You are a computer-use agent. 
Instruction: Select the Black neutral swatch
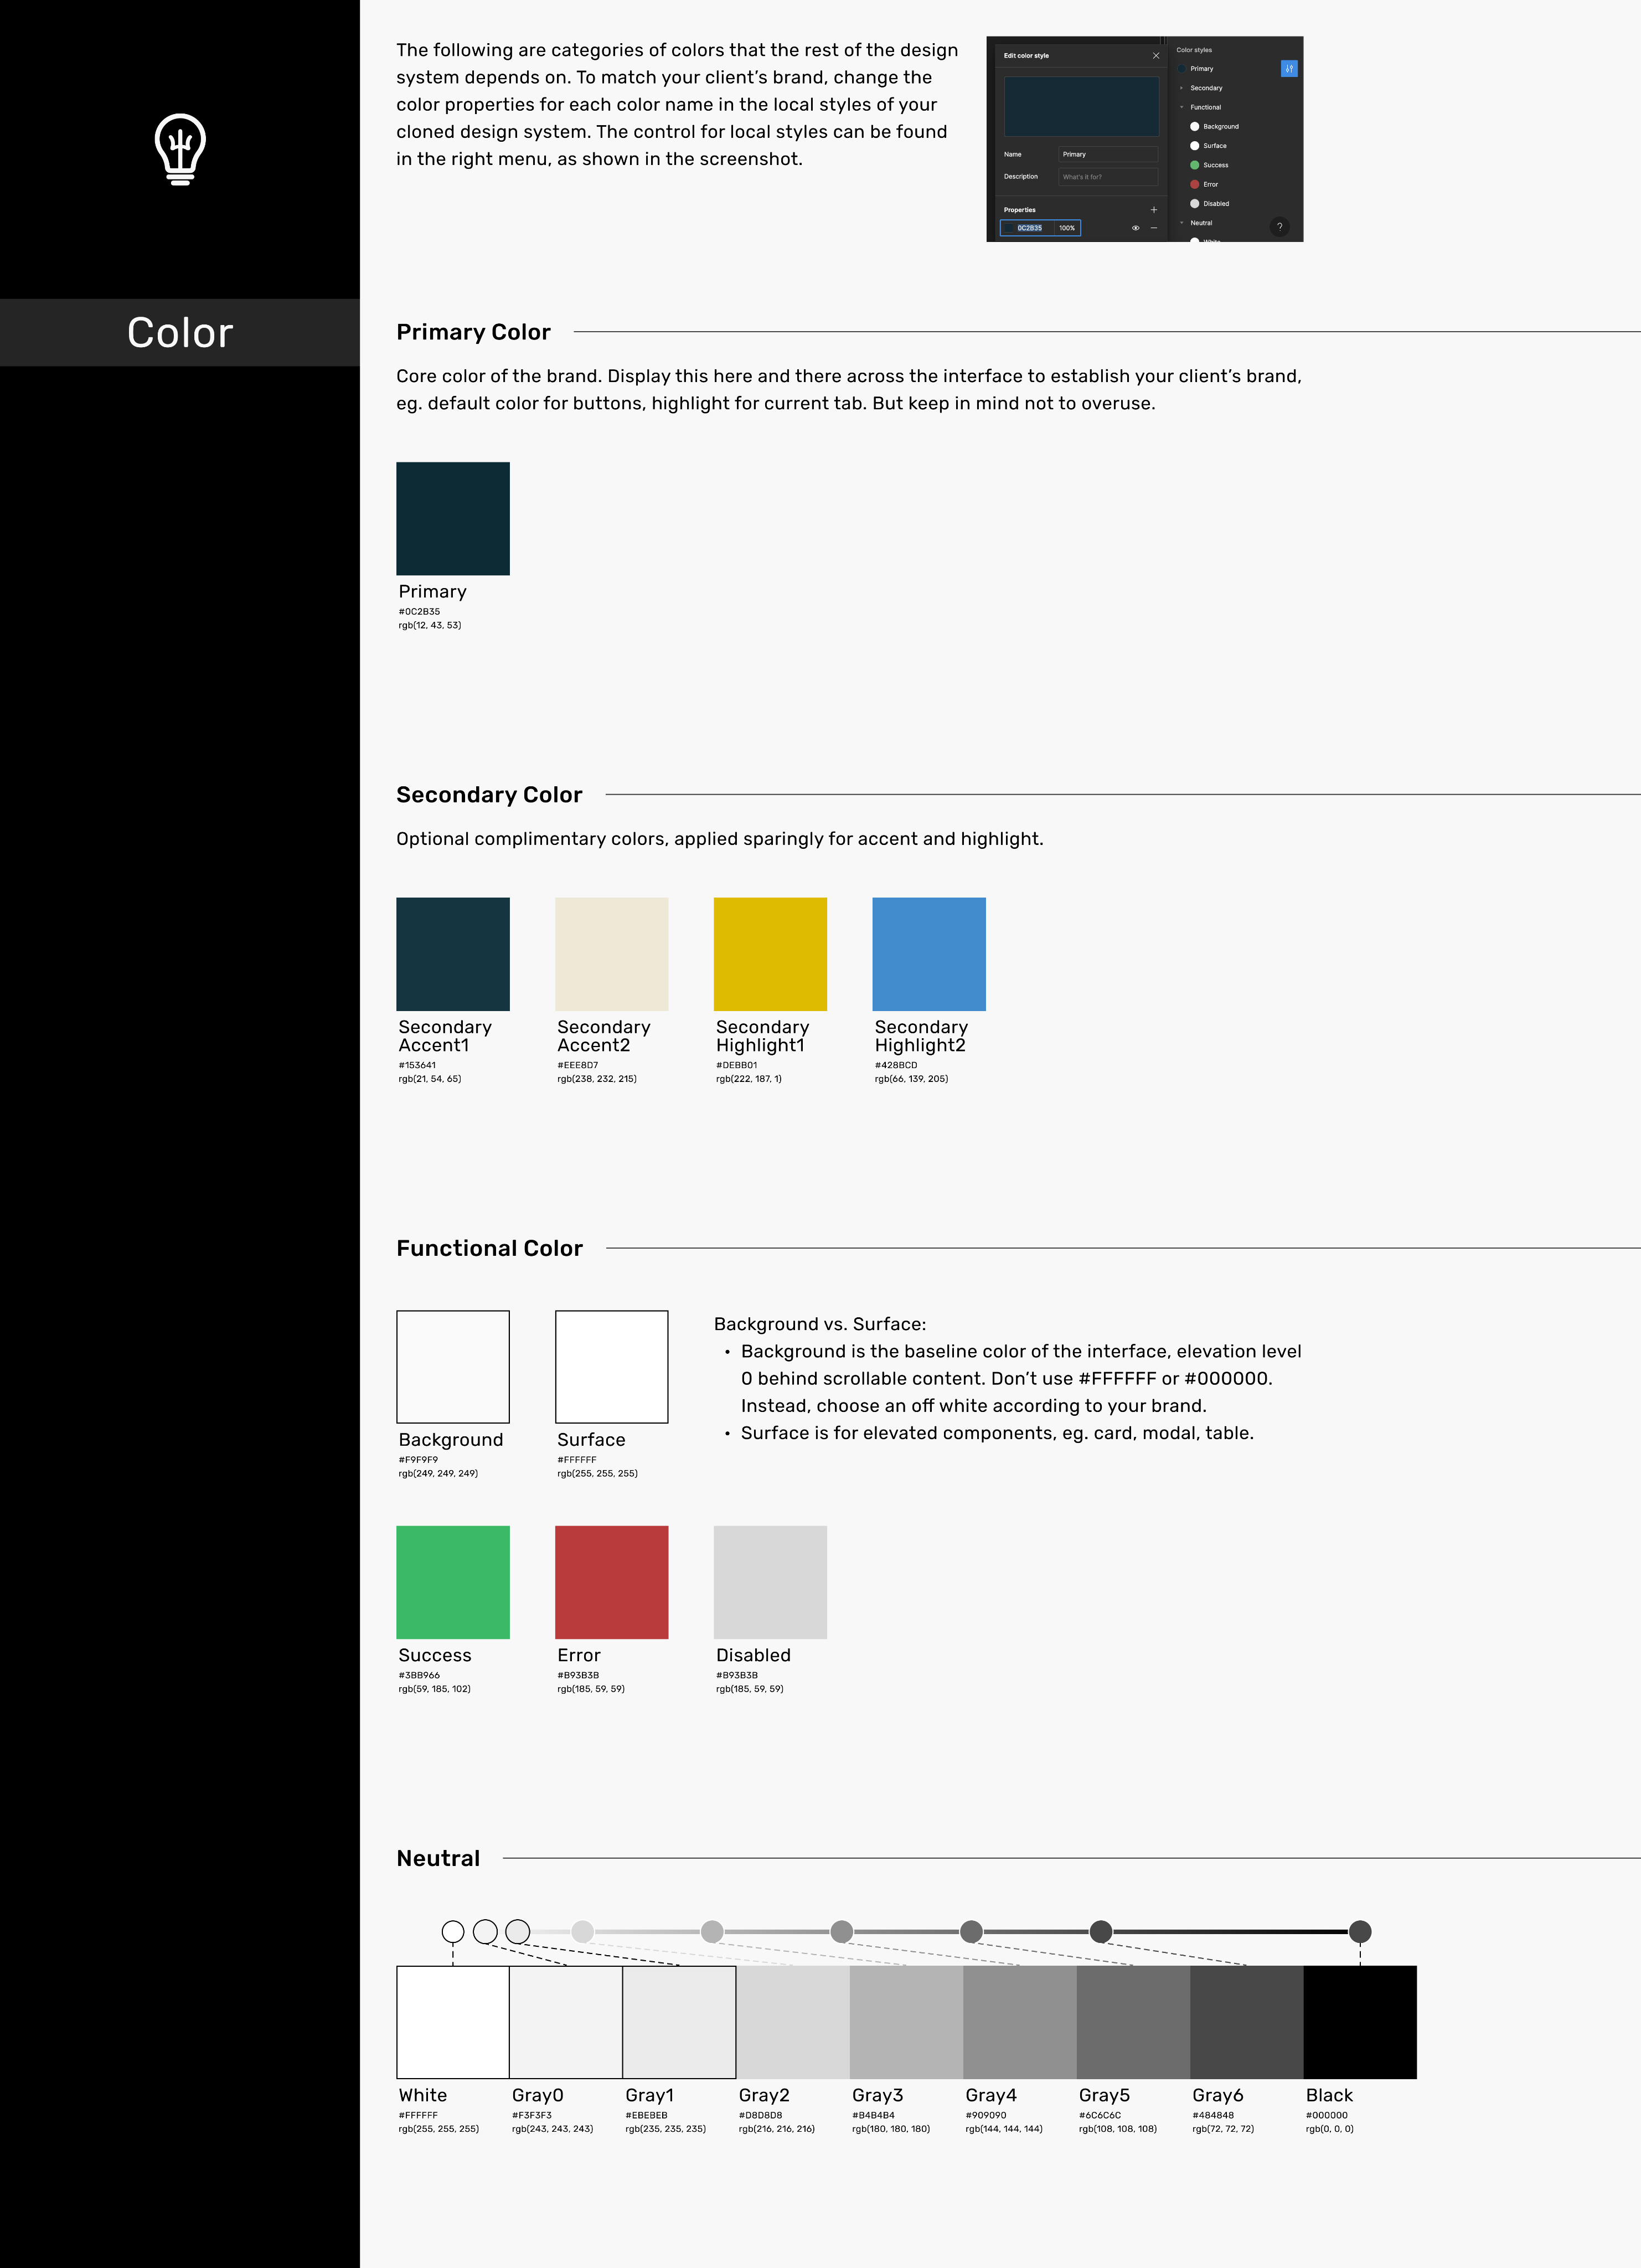point(1359,2022)
